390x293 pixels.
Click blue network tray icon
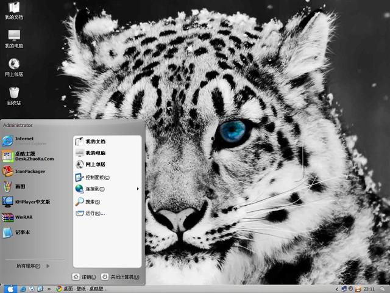coord(344,289)
